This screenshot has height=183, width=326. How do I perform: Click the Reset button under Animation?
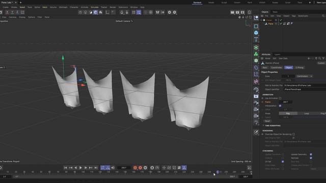click(x=267, y=121)
